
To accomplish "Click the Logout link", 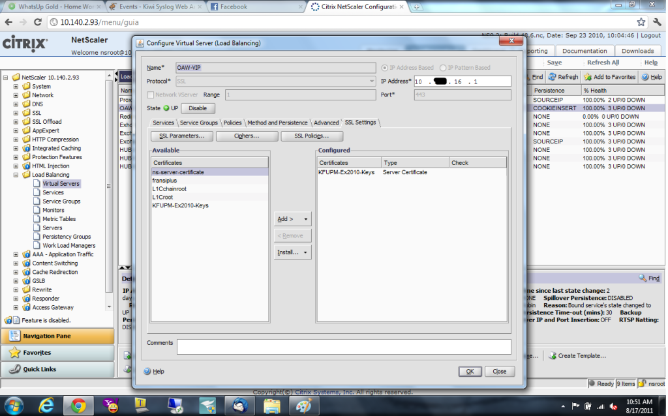I will pos(650,35).
